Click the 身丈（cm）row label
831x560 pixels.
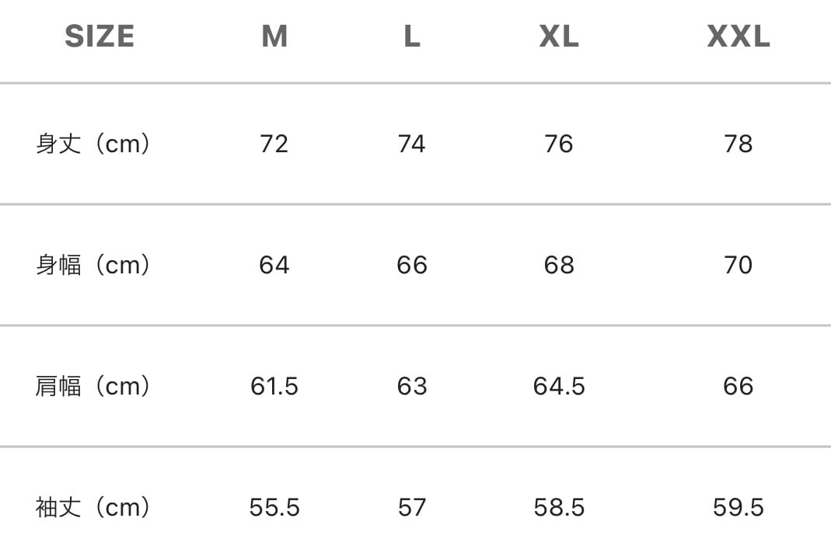93,144
